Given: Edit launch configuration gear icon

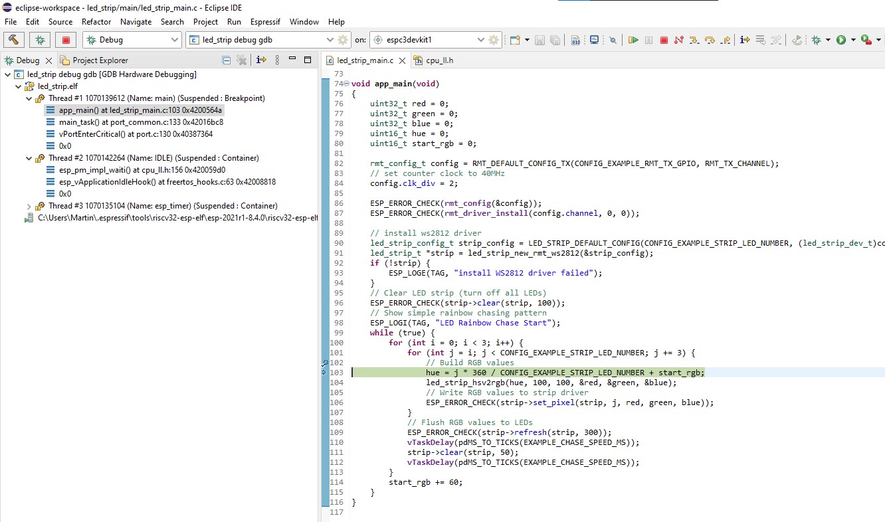Looking at the screenshot, I should (343, 40).
